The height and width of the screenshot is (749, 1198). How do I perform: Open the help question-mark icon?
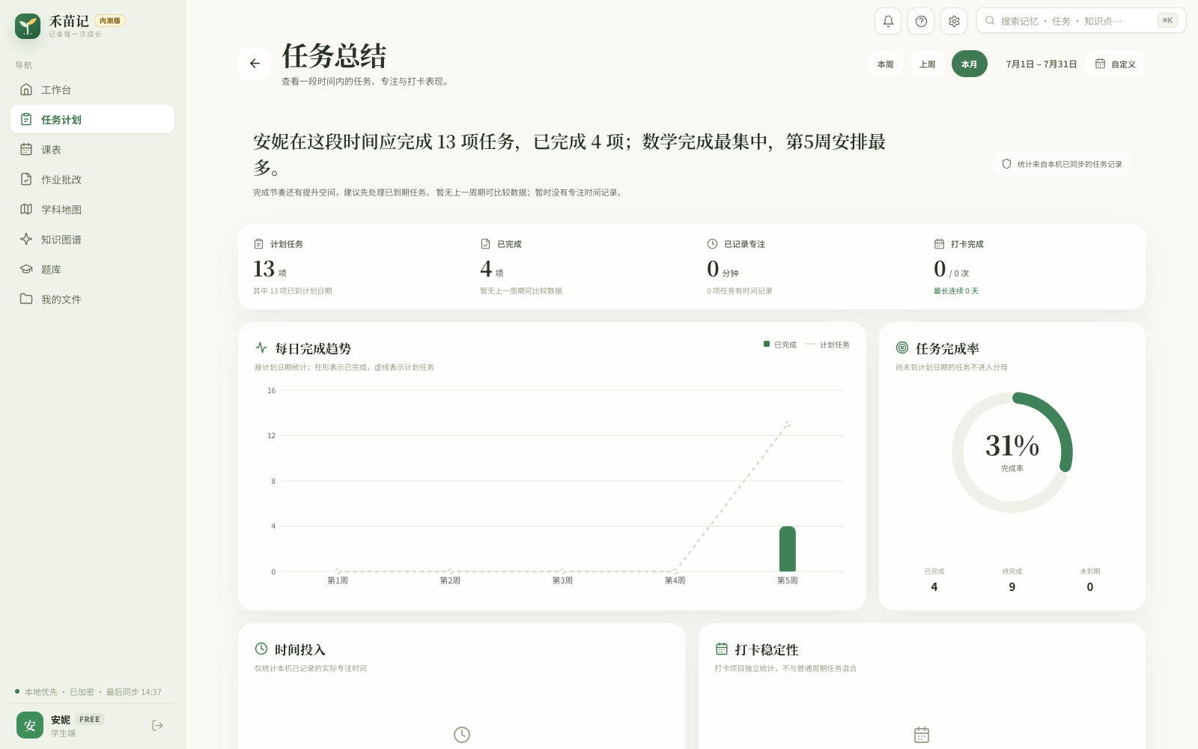(921, 21)
